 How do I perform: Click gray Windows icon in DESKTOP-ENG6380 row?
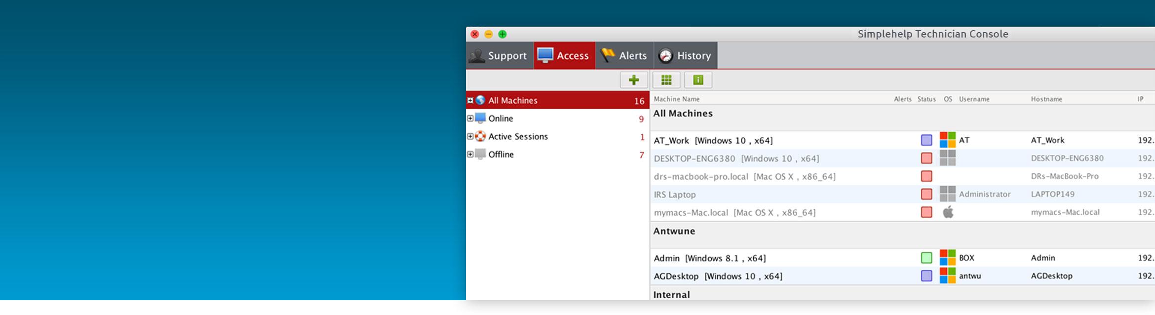click(x=948, y=158)
